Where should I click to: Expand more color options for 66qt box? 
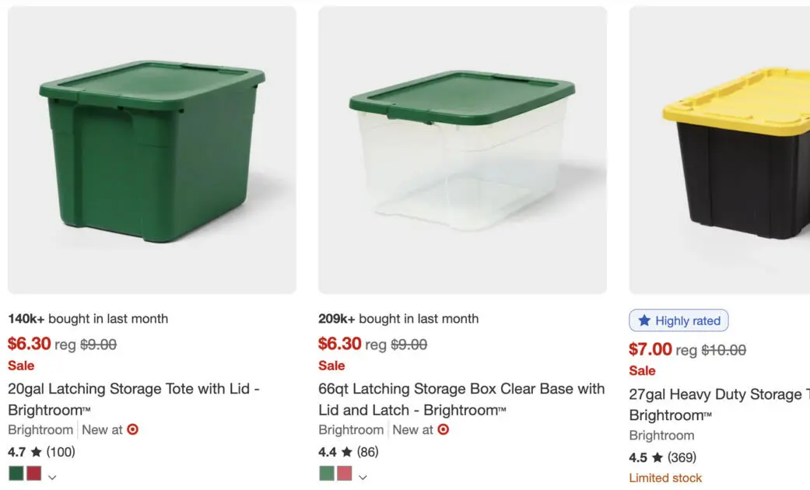(363, 477)
